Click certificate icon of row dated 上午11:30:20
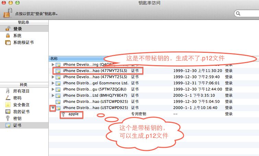Screen dimensions: 259x156 [58, 71]
